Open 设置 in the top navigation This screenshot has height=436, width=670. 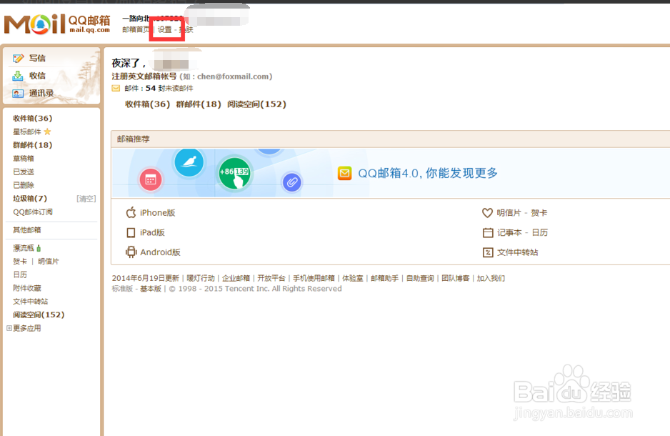tap(164, 29)
